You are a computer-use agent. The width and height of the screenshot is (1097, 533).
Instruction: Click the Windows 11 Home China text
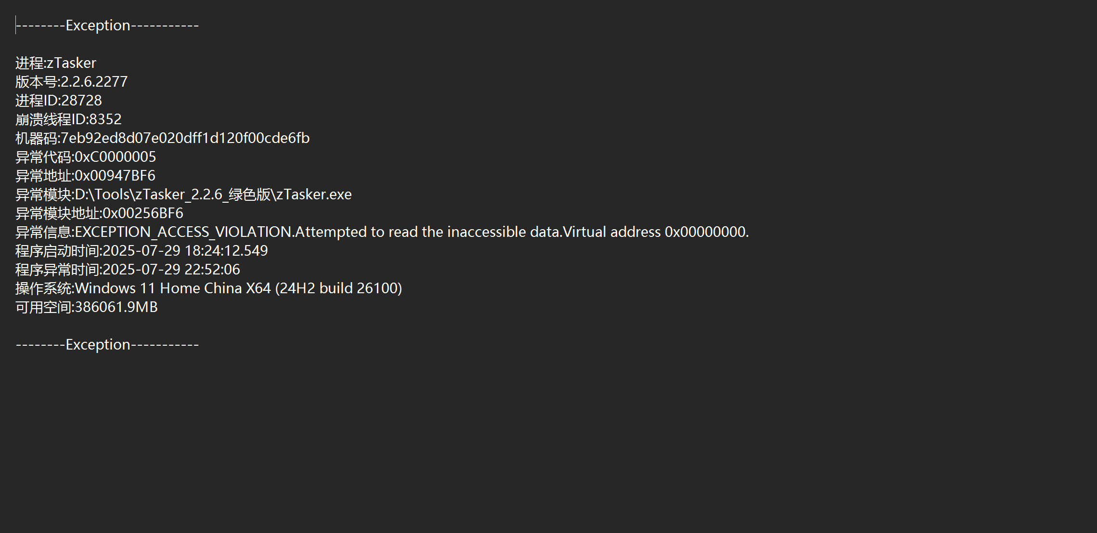(158, 288)
